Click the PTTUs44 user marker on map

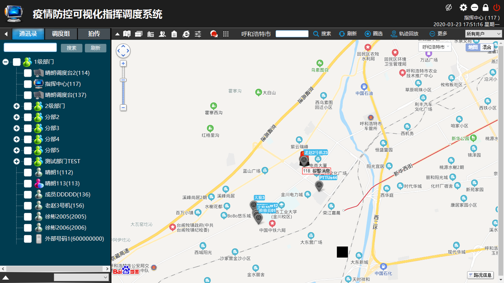(x=319, y=186)
